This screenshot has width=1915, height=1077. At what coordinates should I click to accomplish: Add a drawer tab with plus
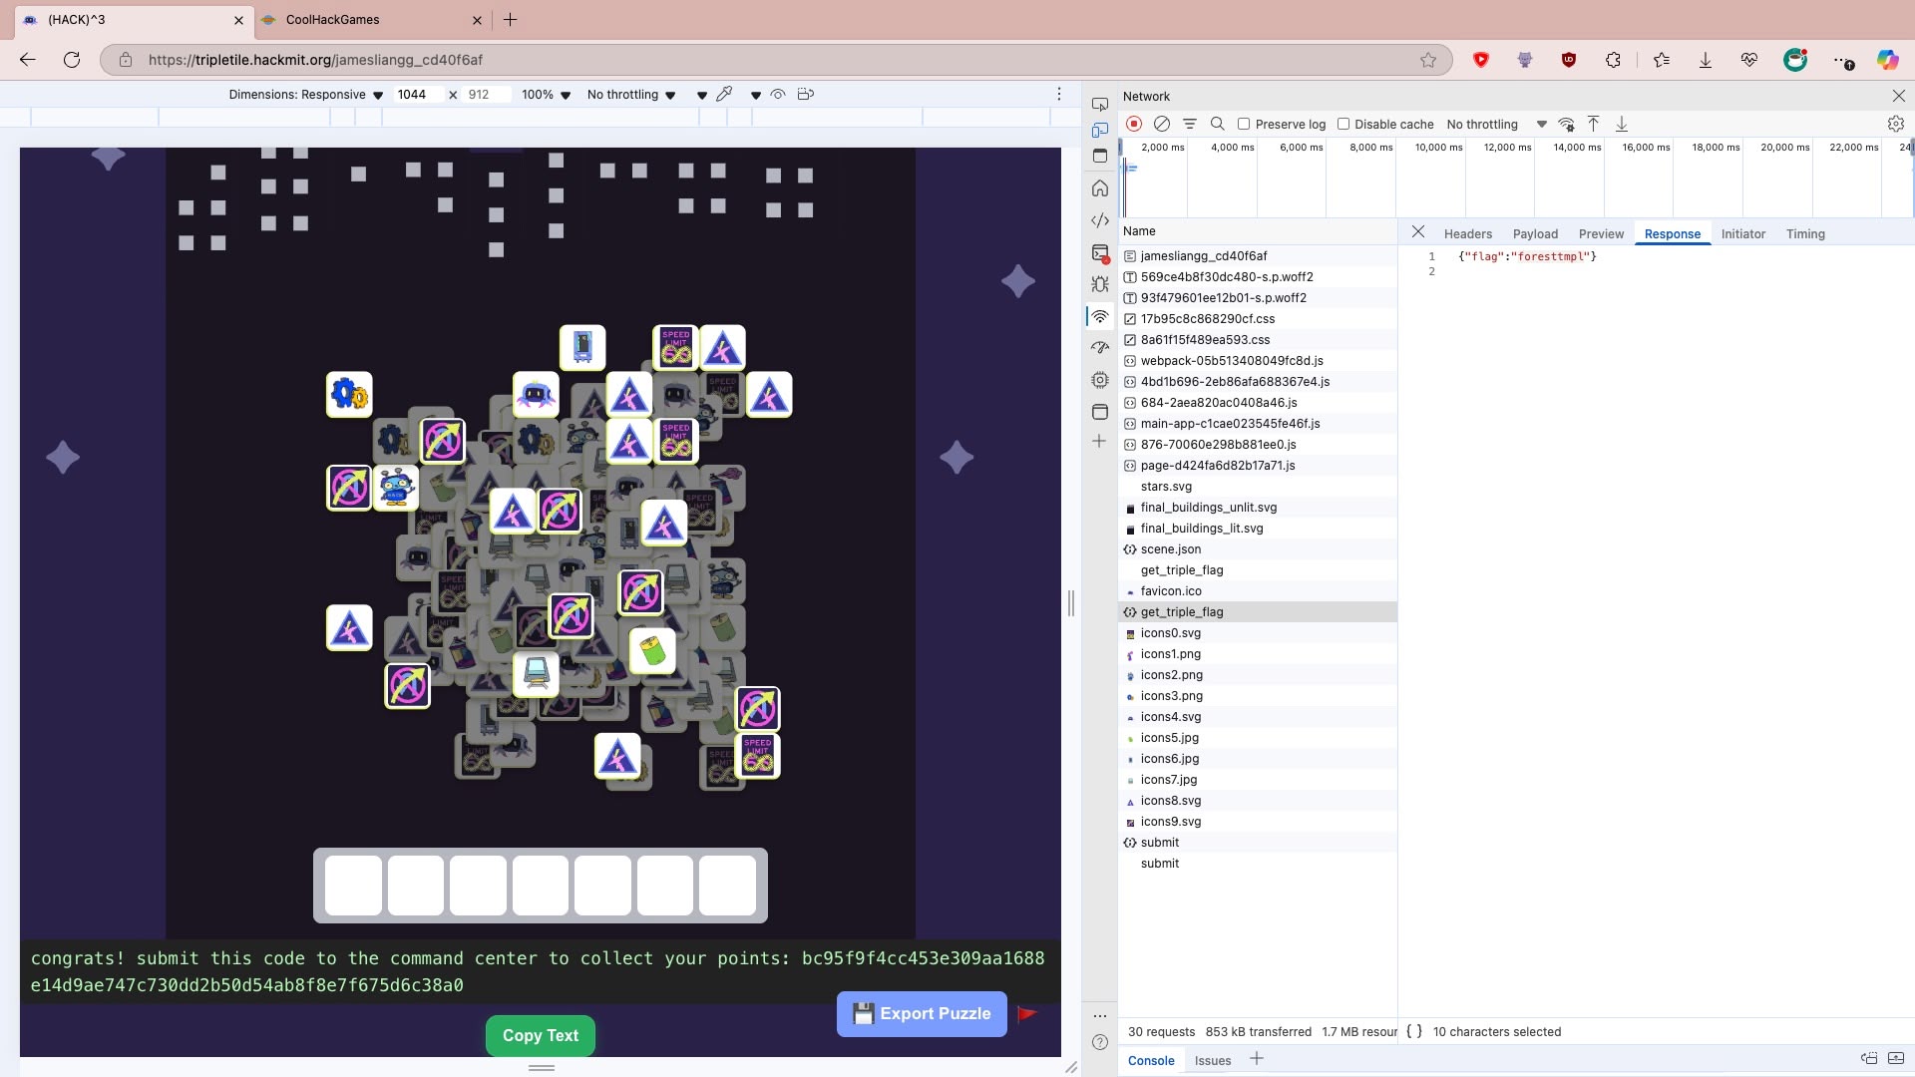[x=1257, y=1058]
